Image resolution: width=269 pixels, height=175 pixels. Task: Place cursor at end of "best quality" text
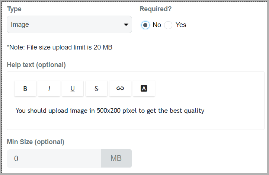point(204,111)
